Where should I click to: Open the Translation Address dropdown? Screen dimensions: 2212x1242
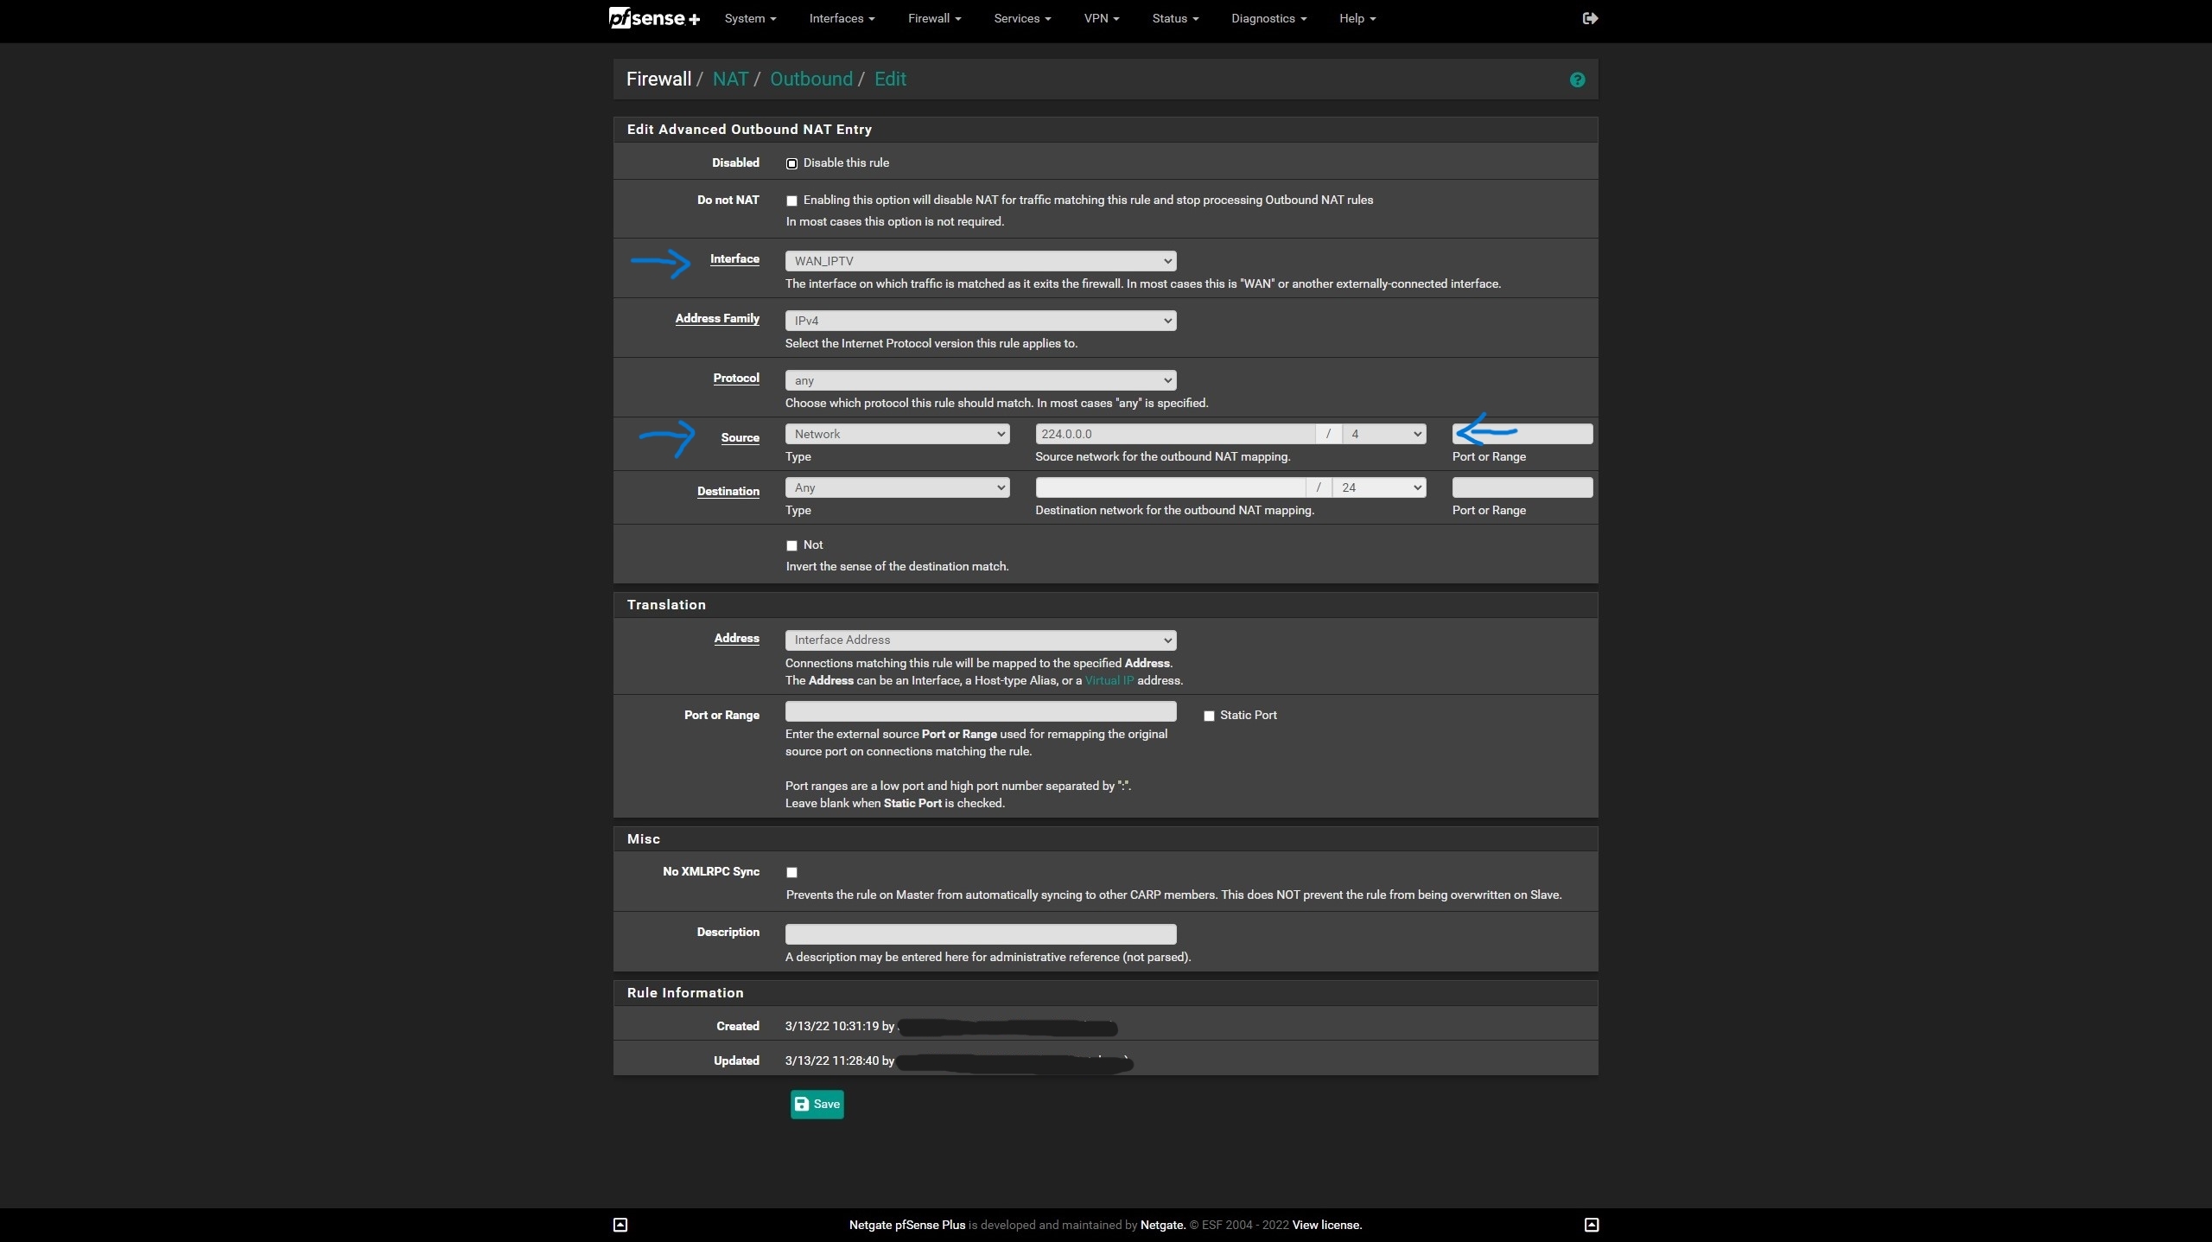click(980, 640)
